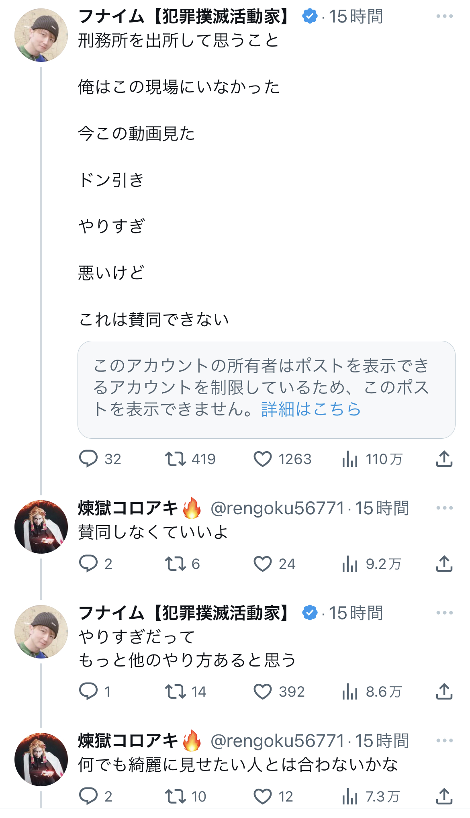
Task: Like the 賛同しなくていいよ reply
Action: coord(263,564)
